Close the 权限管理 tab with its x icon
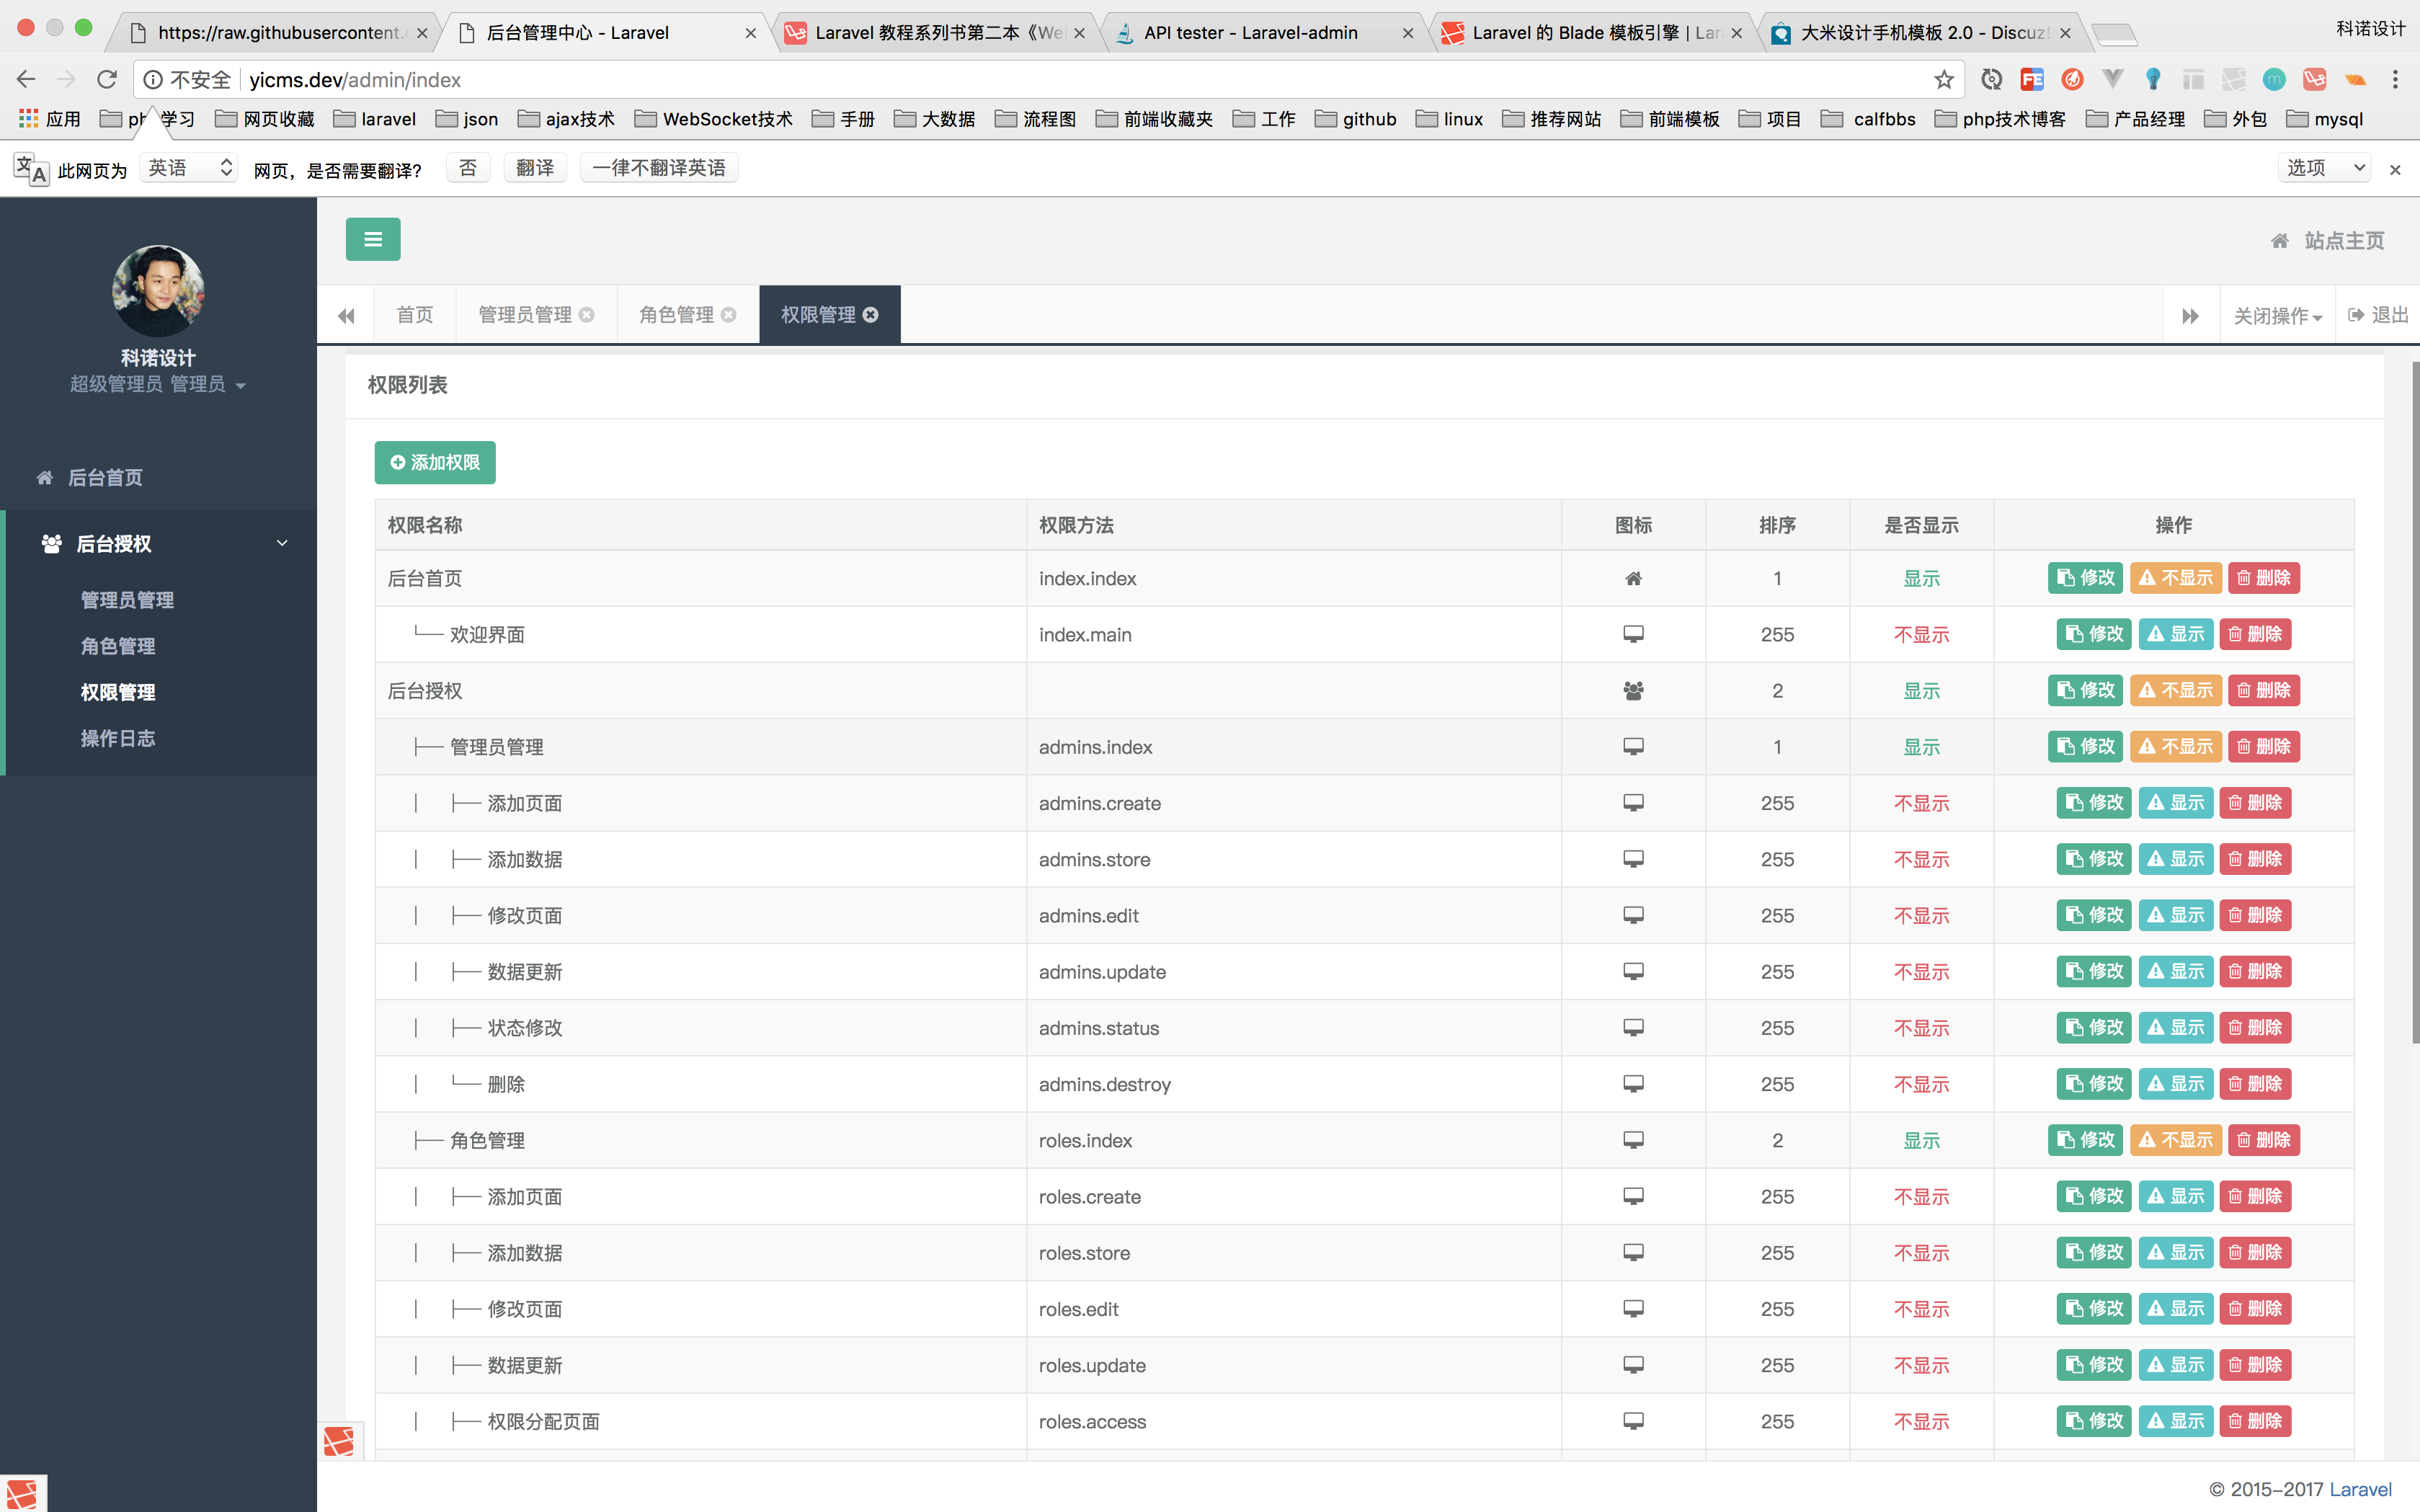 [871, 315]
